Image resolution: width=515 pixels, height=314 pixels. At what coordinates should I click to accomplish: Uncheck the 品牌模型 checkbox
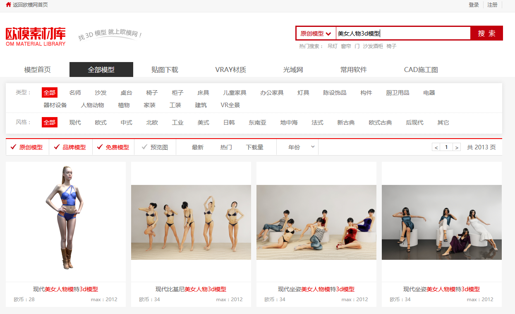coord(70,147)
